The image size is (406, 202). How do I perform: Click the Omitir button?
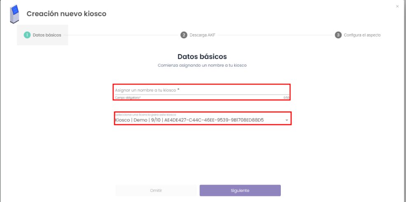point(156,190)
